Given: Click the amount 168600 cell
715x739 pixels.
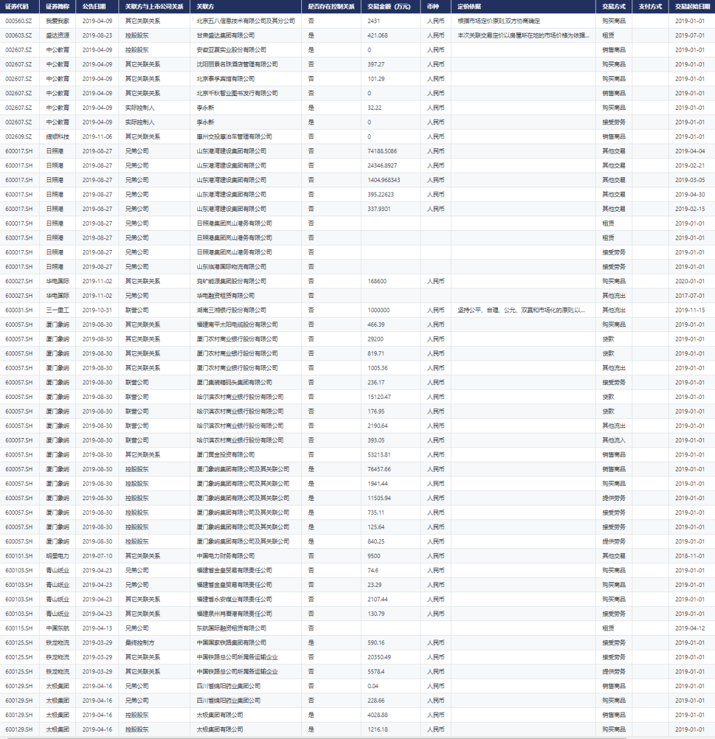Looking at the screenshot, I should 377,281.
